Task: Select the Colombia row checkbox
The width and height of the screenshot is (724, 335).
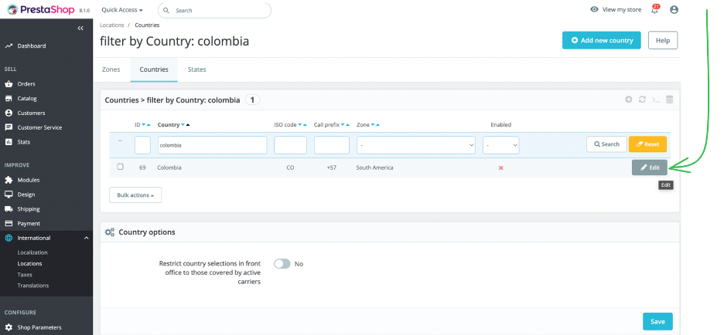Action: pyautogui.click(x=120, y=167)
